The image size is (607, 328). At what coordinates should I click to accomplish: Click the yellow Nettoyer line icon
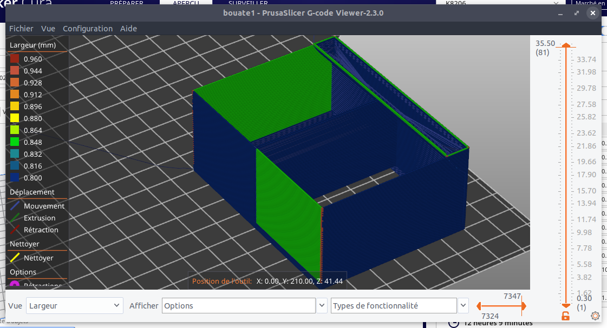[x=15, y=258]
